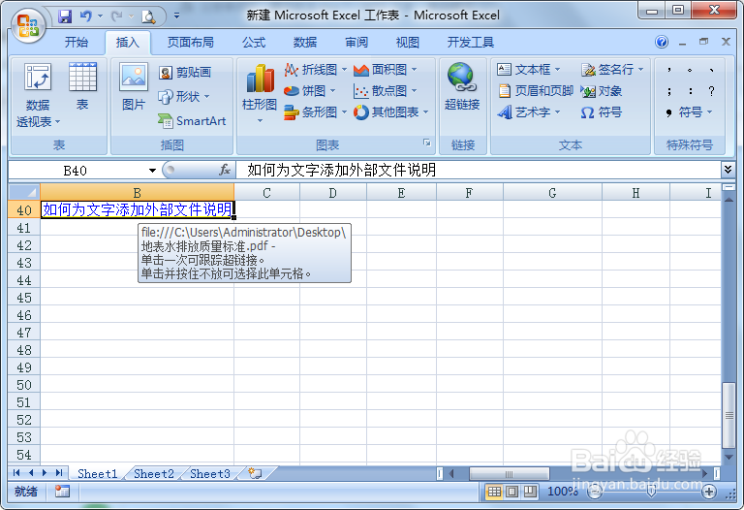Zoom out with the minus button
Image resolution: width=744 pixels, height=510 pixels.
[595, 492]
